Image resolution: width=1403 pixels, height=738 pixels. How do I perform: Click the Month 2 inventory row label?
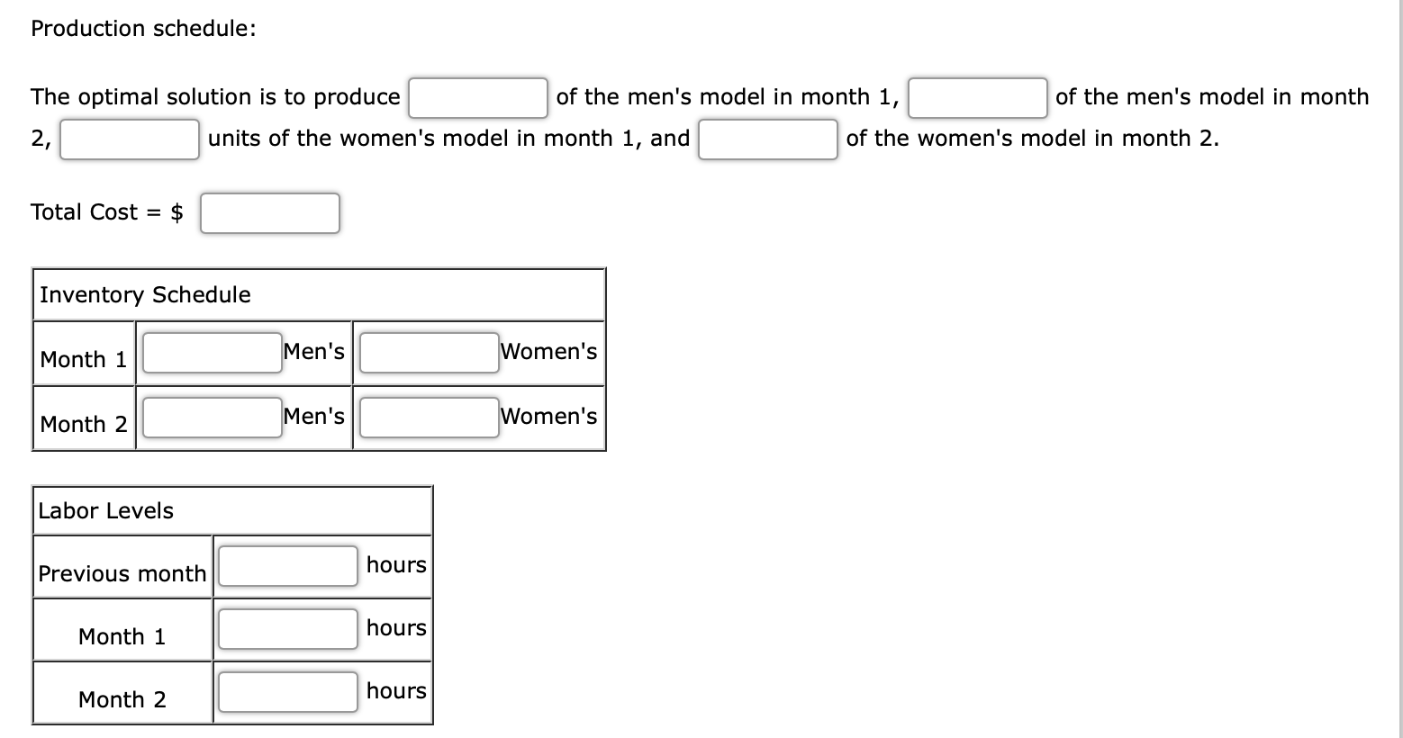[82, 424]
